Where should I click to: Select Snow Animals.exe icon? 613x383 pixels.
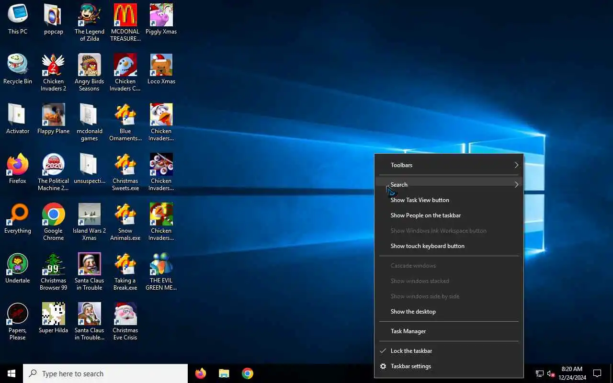(125, 222)
